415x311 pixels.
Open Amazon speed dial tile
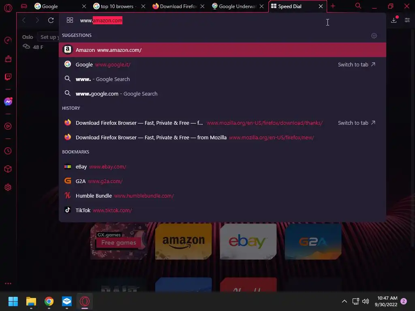coord(184,241)
